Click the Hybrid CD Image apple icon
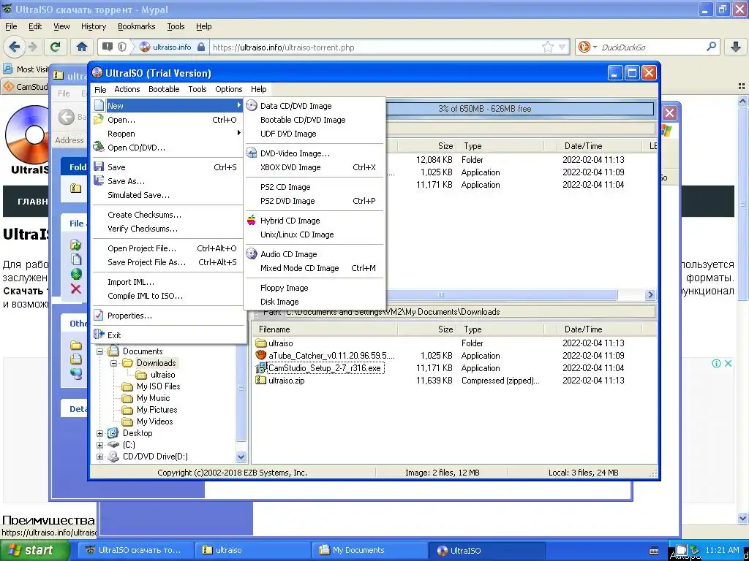The height and width of the screenshot is (561, 749). (x=252, y=221)
